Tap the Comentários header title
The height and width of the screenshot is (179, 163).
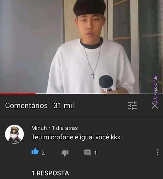(26, 105)
